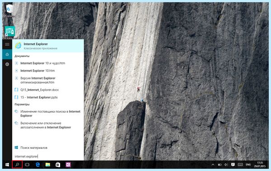Open File Explorer from the taskbar
271x171 pixels.
click(x=48, y=165)
